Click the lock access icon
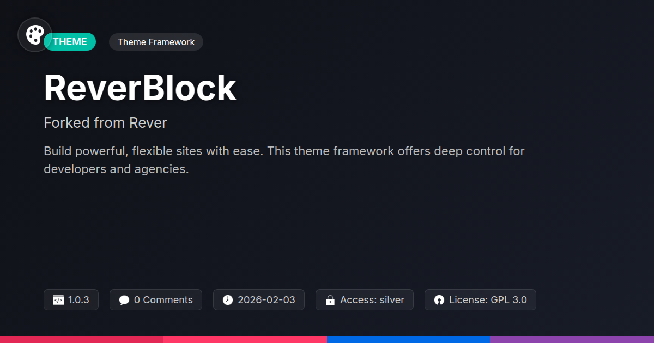This screenshot has height=343, width=654. [330, 300]
